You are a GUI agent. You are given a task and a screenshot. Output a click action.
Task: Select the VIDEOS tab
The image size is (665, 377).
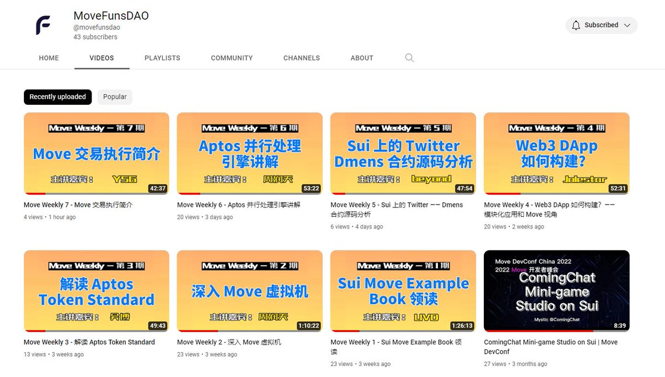point(102,58)
